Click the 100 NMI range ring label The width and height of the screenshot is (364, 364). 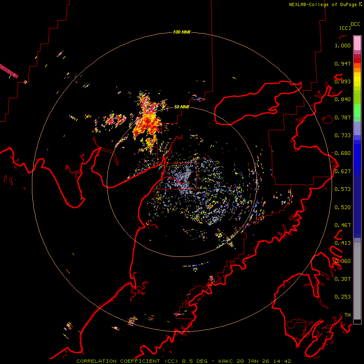tap(182, 32)
